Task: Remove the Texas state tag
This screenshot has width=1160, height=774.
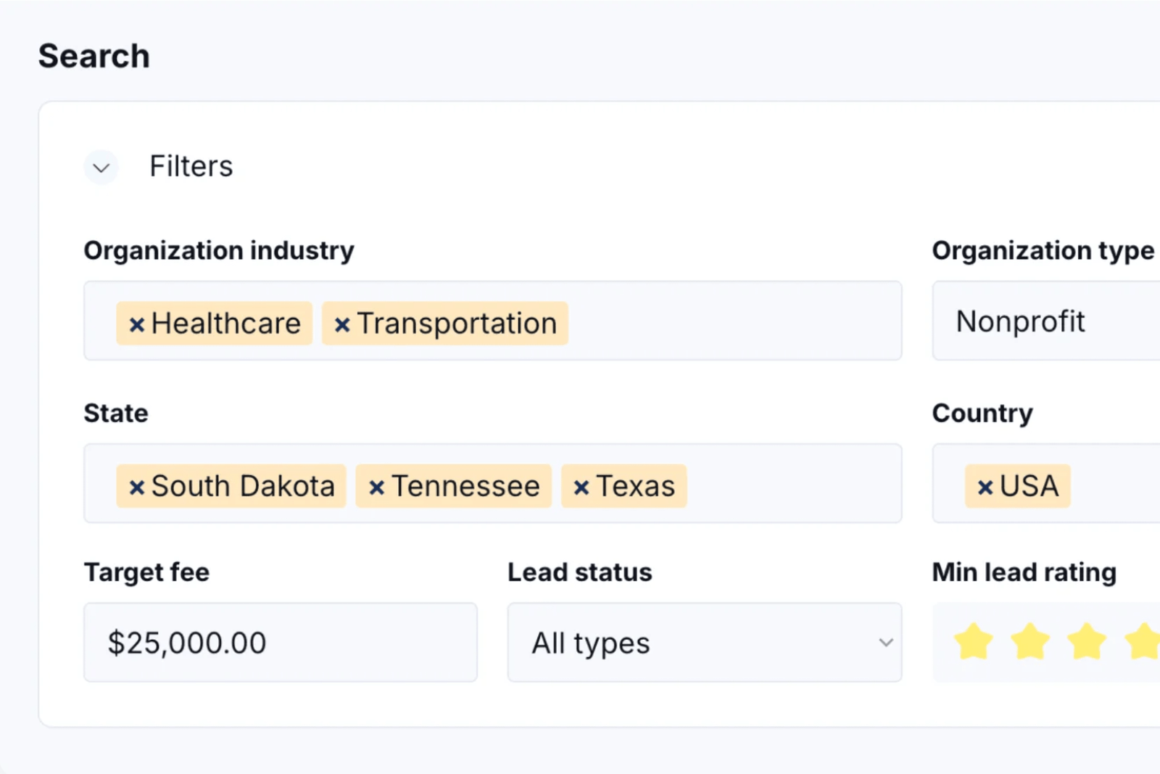Action: tap(581, 487)
